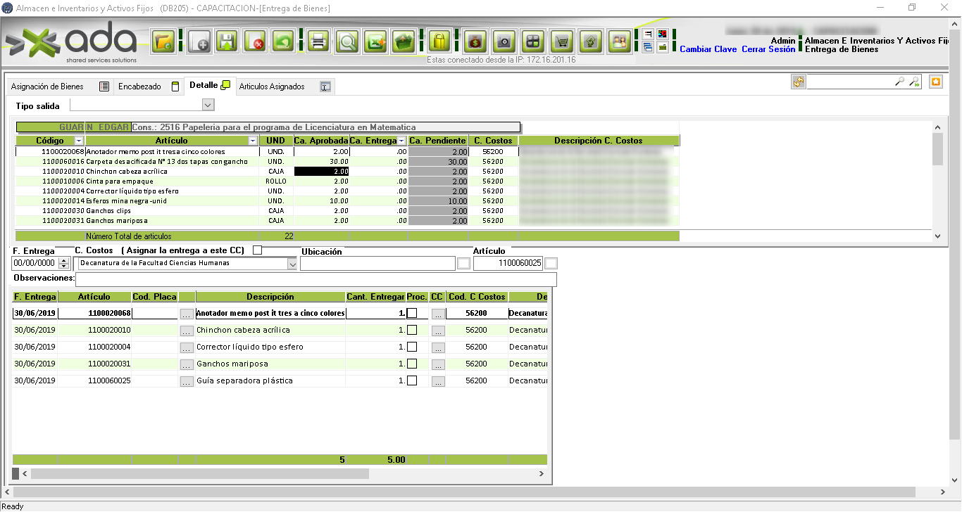Click the printer icon in the toolbar
This screenshot has height=512, width=962.
pyautogui.click(x=318, y=42)
